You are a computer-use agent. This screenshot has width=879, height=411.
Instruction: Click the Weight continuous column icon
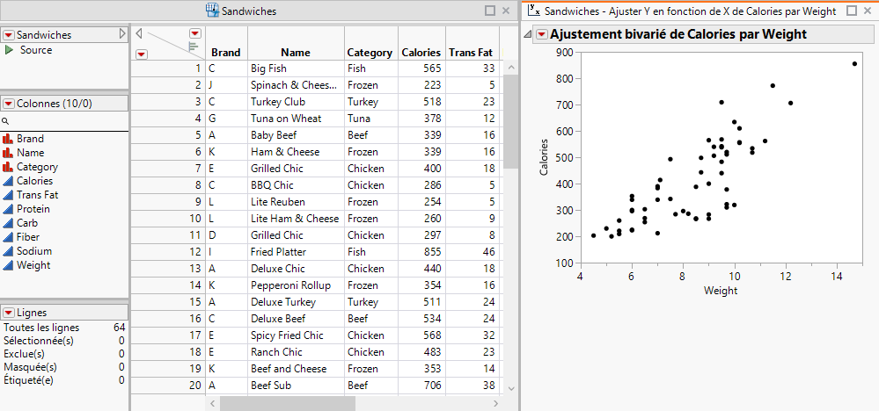tap(8, 265)
